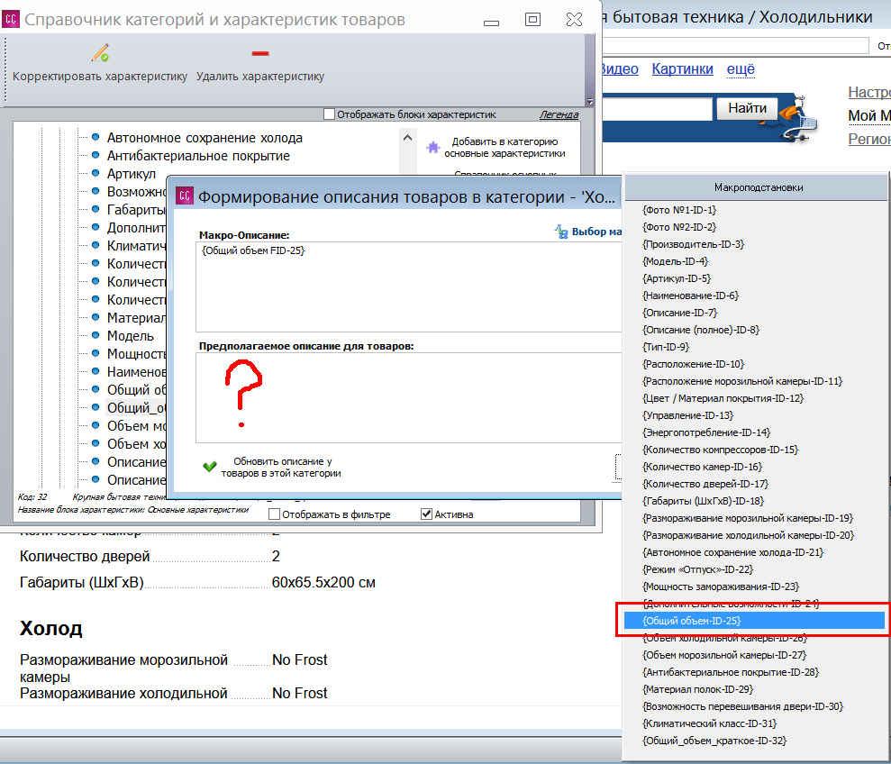The width and height of the screenshot is (891, 764).
Task: Uncheck the Активна checkbox
Action: tap(426, 514)
